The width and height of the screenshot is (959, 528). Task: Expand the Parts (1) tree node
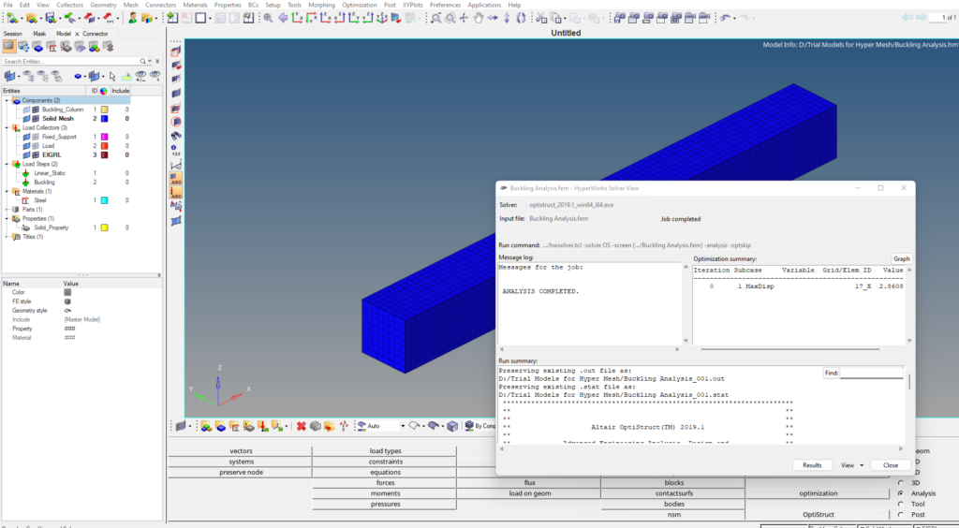pyautogui.click(x=7, y=210)
